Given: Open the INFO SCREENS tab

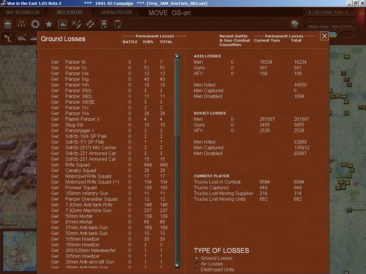Looking at the screenshot, I should 70,13.
